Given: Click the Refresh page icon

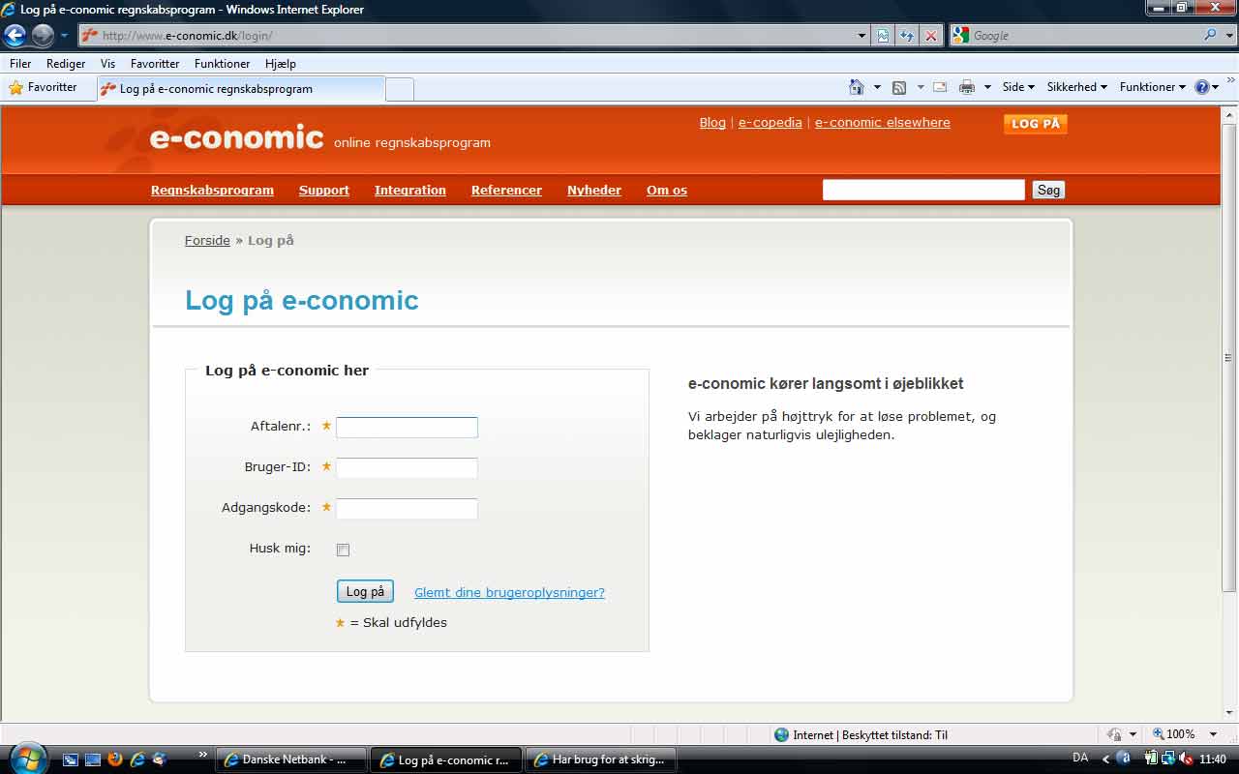Looking at the screenshot, I should [x=906, y=36].
